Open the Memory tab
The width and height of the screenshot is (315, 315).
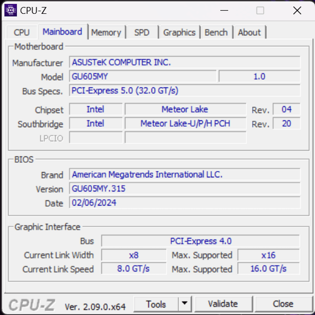tap(106, 33)
